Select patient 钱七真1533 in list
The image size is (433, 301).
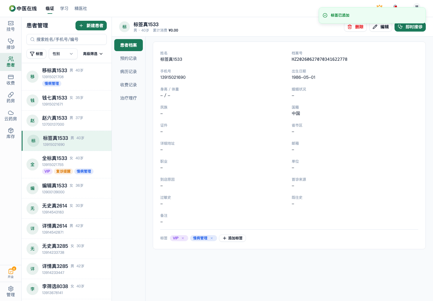tap(66, 100)
